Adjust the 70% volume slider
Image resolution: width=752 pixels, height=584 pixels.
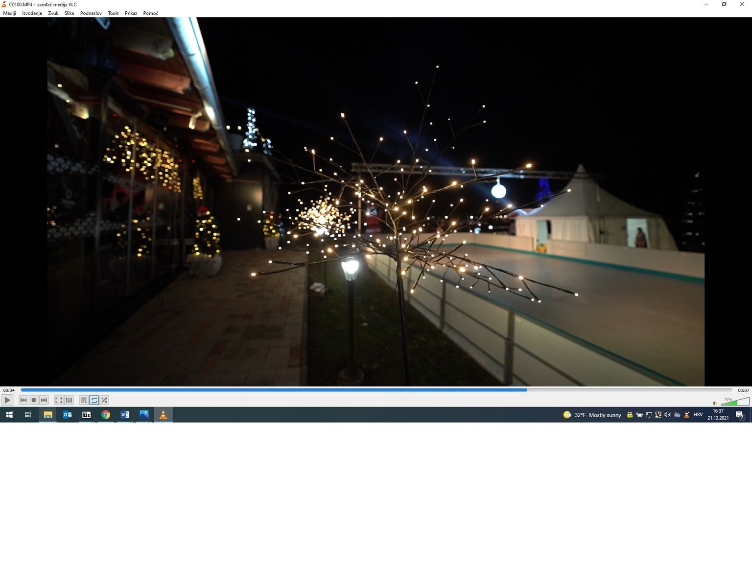pos(735,402)
